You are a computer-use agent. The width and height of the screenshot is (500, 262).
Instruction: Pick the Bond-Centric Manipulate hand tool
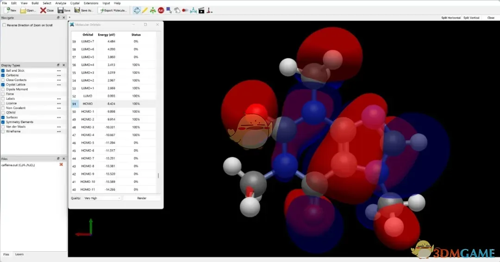pos(177,10)
